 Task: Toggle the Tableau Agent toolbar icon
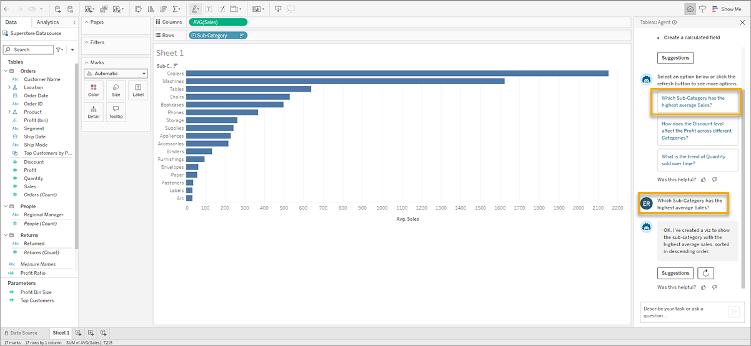pyautogui.click(x=690, y=9)
